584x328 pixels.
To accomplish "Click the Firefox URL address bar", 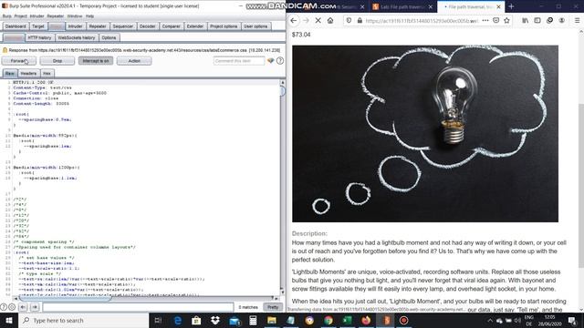I will pyautogui.click(x=422, y=21).
